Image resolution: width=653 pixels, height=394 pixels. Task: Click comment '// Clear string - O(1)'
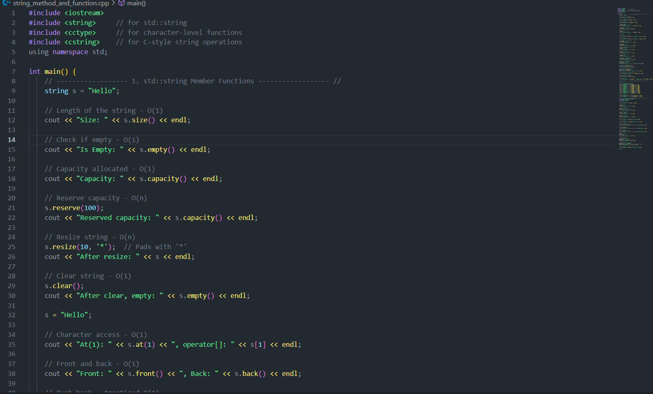coord(88,276)
